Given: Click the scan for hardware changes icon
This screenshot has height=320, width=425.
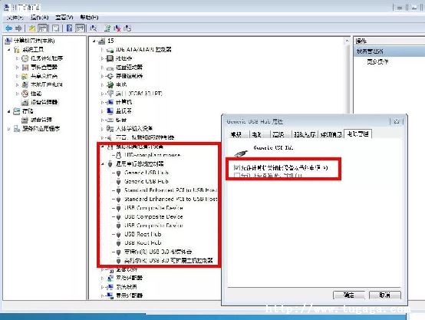Looking at the screenshot, I should 93,28.
